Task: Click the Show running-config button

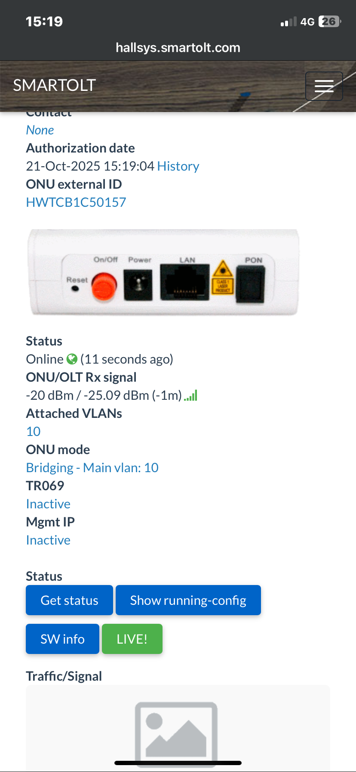Action: [188, 600]
